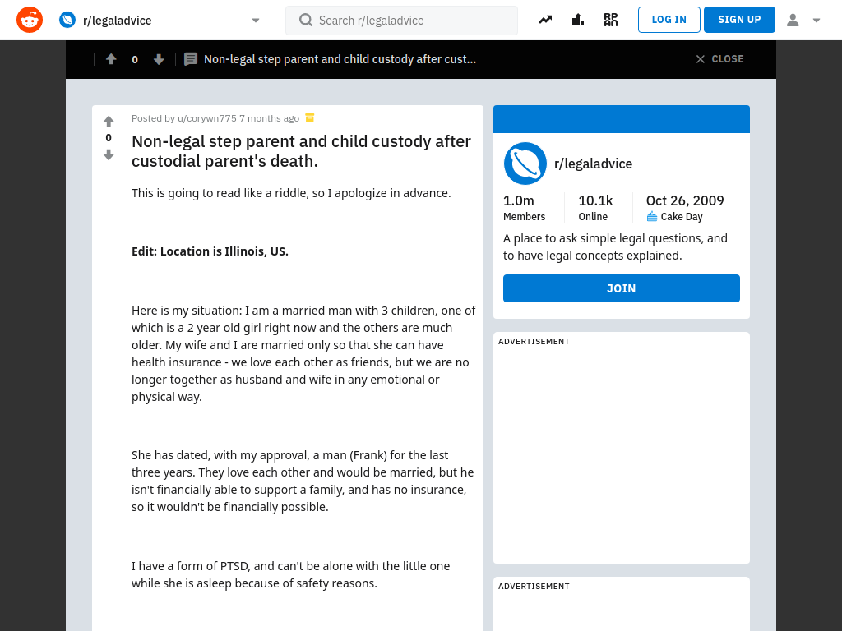Click the search magnifier icon
The width and height of the screenshot is (842, 631).
(x=306, y=21)
